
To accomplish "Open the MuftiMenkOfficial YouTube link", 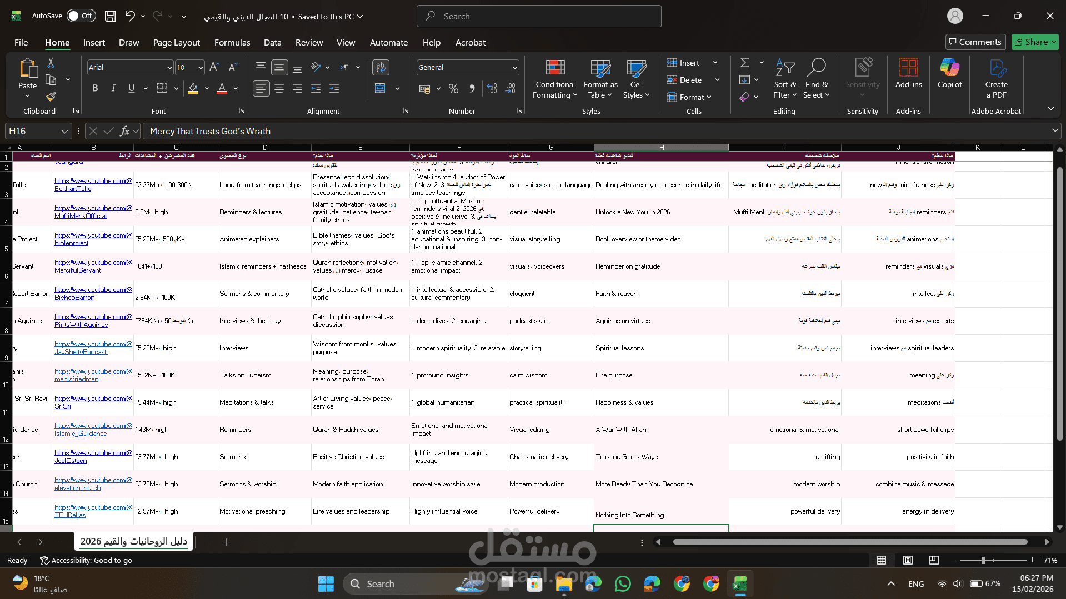I will 93,212.
